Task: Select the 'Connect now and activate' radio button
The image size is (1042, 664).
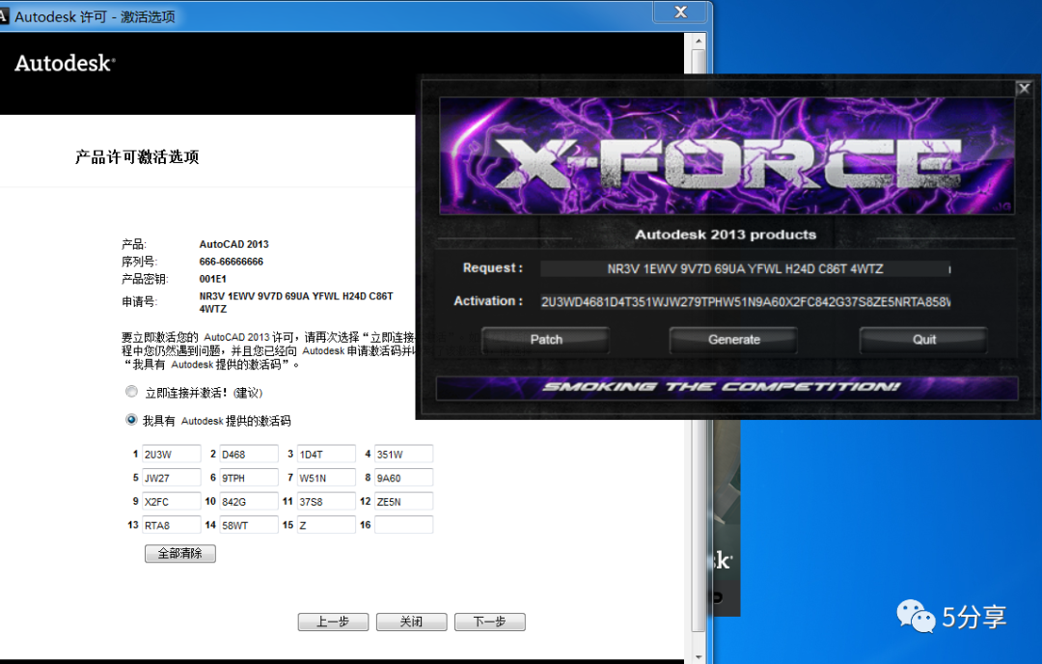Action: click(x=131, y=392)
